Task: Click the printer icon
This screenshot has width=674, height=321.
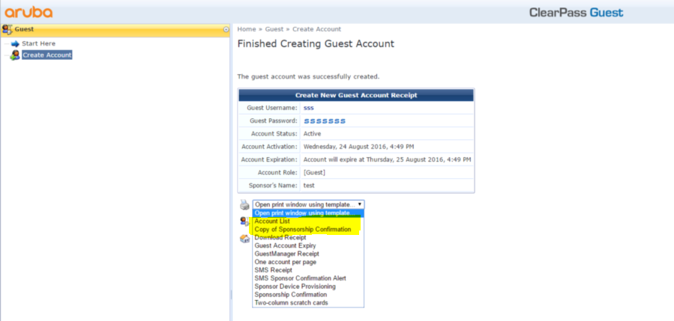Action: (x=244, y=204)
